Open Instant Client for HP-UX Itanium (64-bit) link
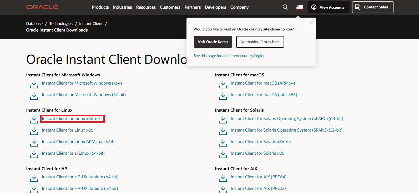 [x=80, y=177]
